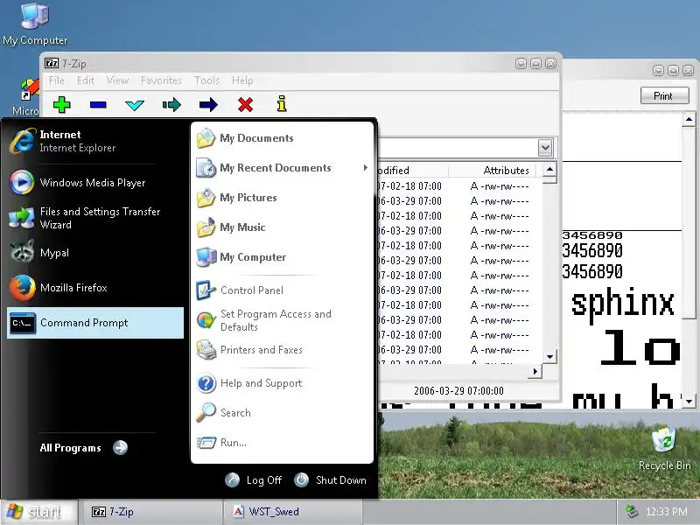Click font viewer scroll up arrow
This screenshot has height=525, width=700.
[x=689, y=119]
